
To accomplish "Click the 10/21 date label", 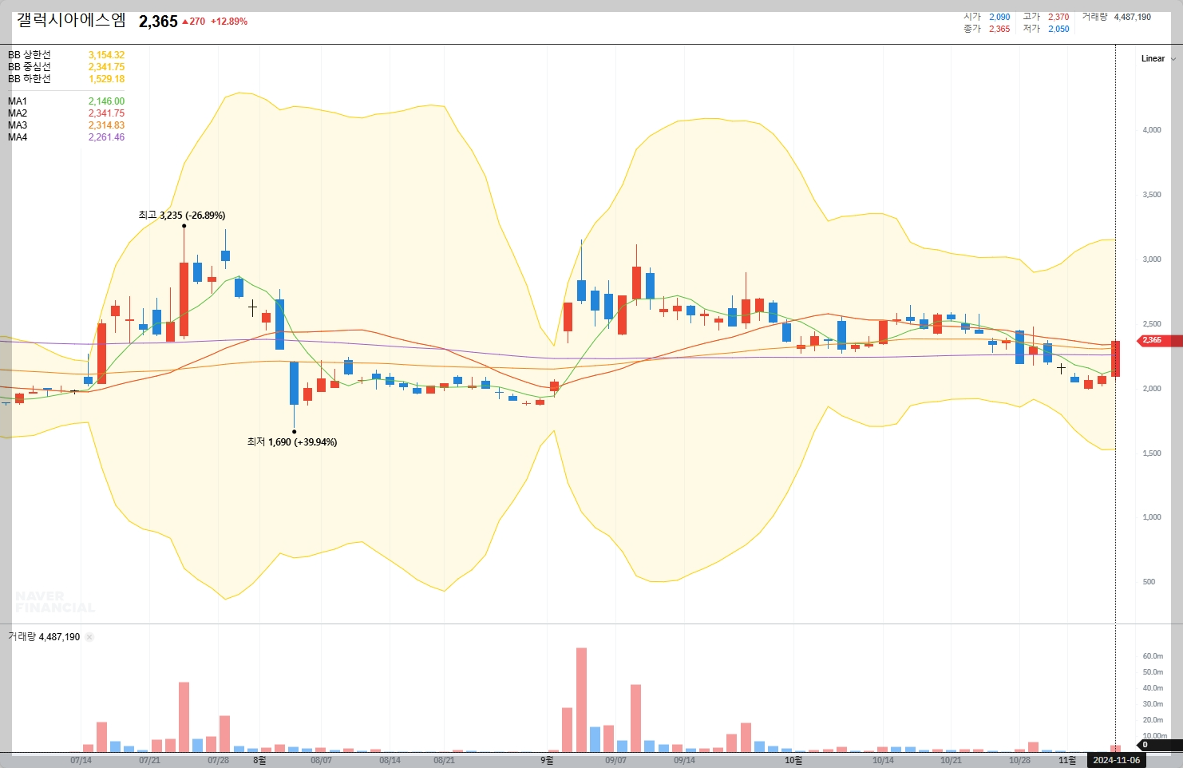I will [951, 760].
